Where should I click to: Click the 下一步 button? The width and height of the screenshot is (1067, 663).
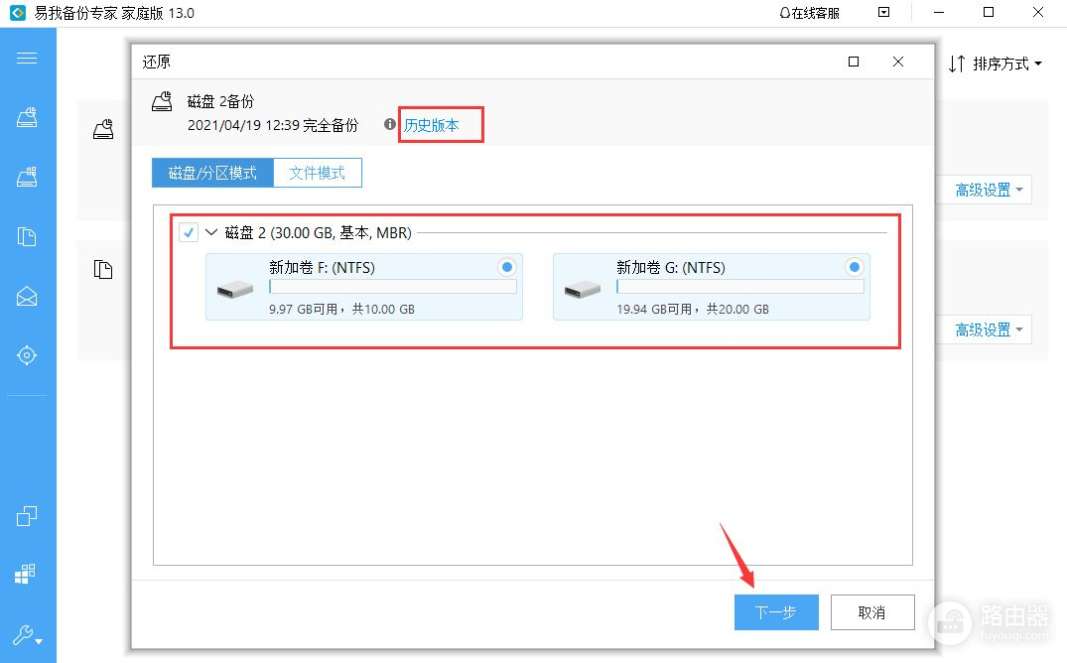[776, 612]
